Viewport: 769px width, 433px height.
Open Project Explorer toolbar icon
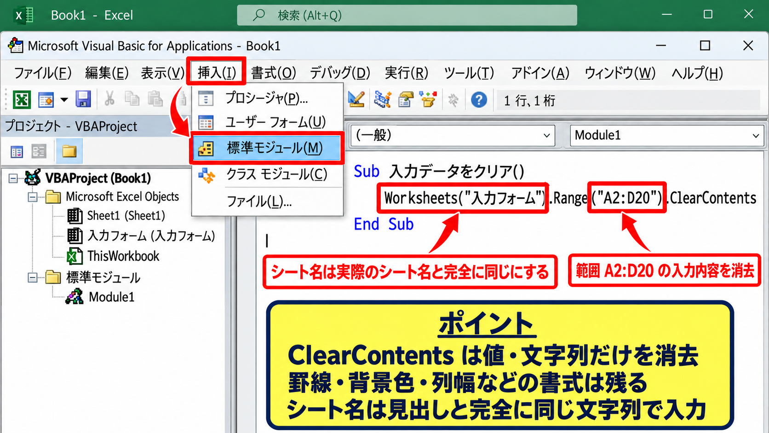tap(382, 99)
